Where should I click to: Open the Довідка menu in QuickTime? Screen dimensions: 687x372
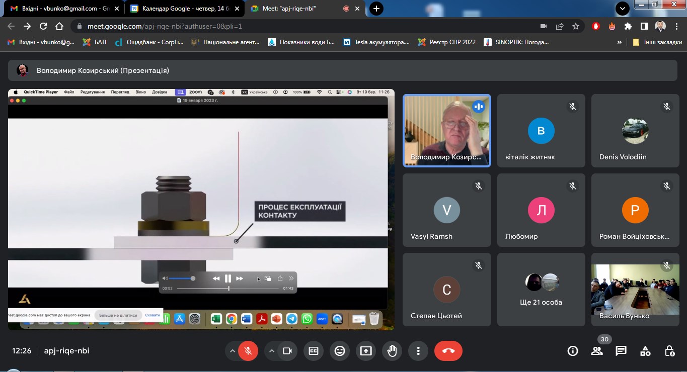point(160,92)
